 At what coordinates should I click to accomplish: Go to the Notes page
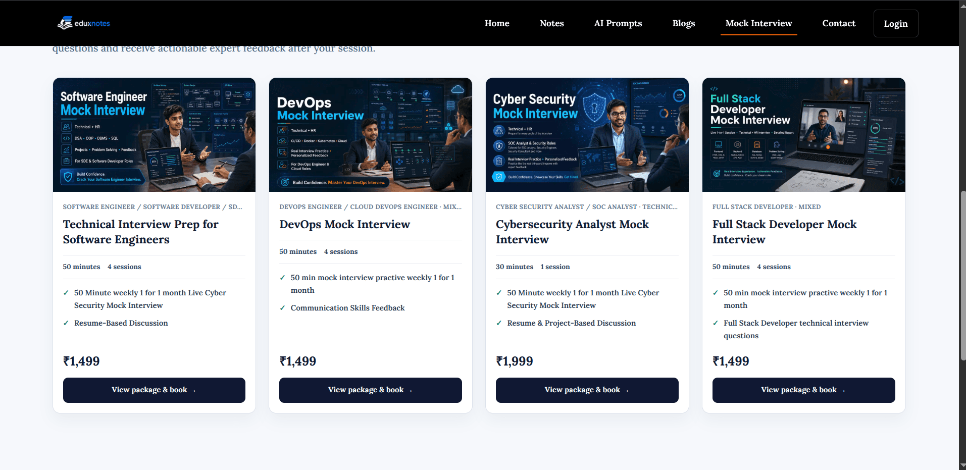[551, 23]
